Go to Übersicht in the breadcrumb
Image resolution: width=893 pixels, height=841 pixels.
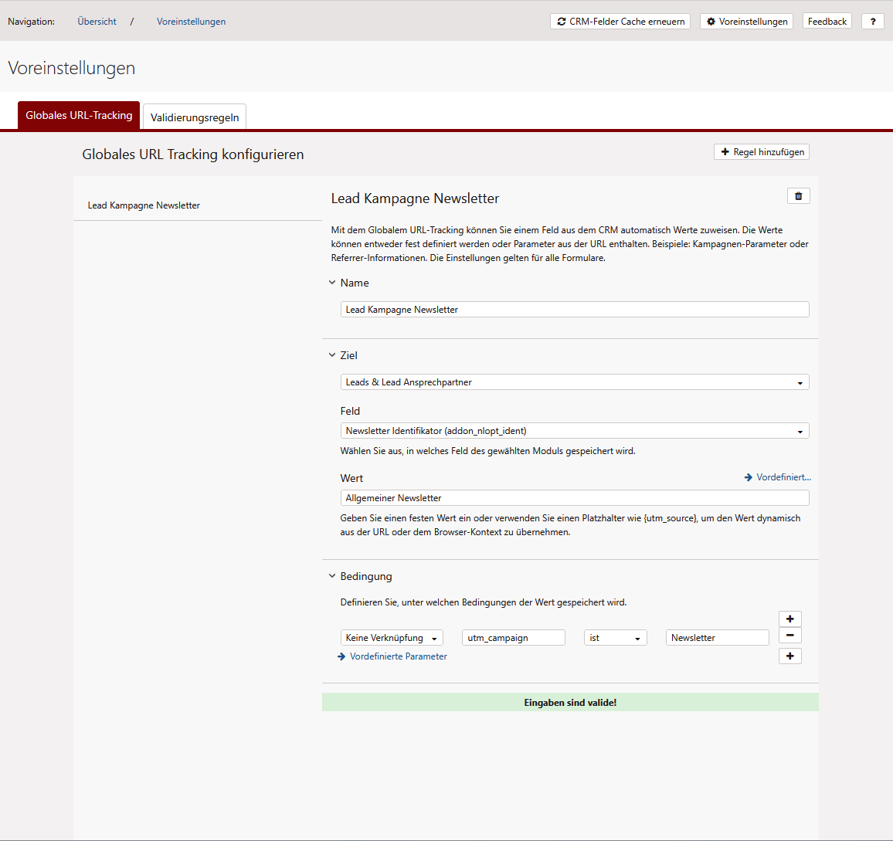click(x=97, y=22)
